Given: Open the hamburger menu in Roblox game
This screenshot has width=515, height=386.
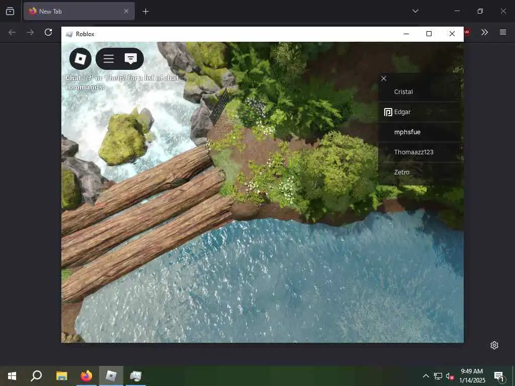Looking at the screenshot, I should (x=109, y=59).
